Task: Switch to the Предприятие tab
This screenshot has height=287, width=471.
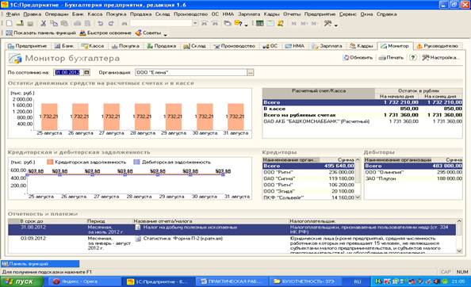Action: 27,46
